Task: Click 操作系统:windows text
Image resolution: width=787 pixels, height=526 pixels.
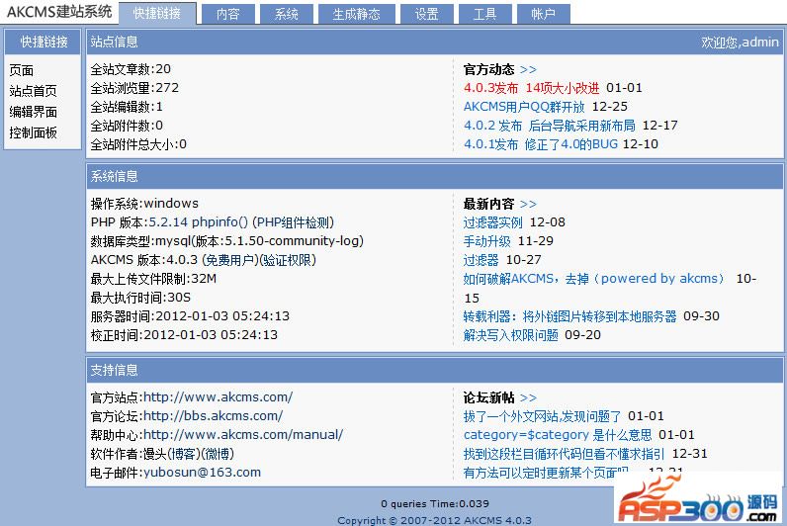Action: [144, 204]
